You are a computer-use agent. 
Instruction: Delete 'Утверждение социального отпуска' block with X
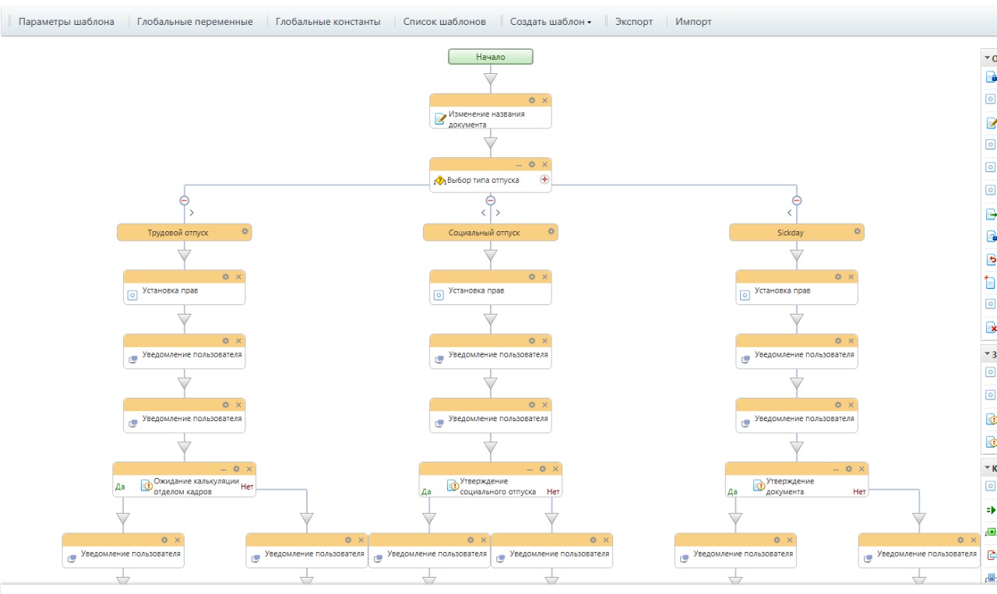tap(555, 469)
